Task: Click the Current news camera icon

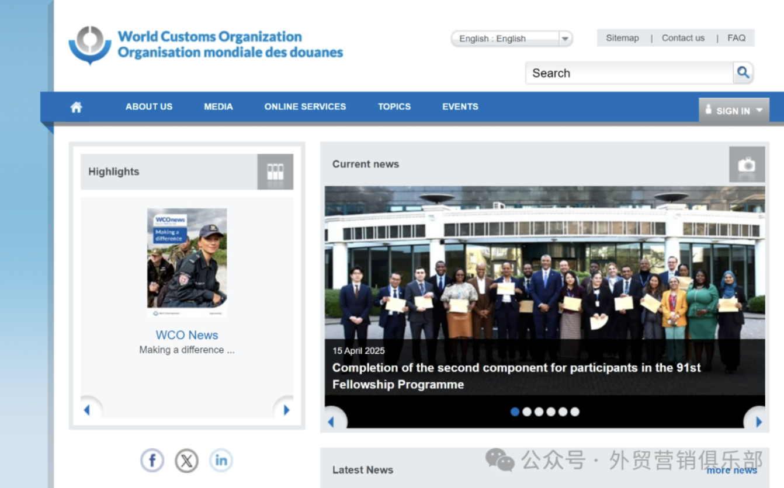Action: tap(747, 165)
